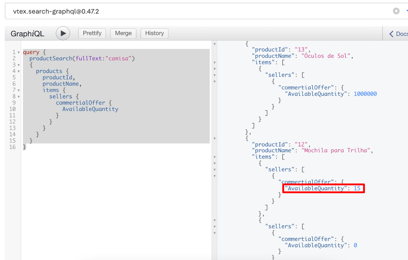
Task: Click the AvailableQuantity value 0
Action: point(355,245)
